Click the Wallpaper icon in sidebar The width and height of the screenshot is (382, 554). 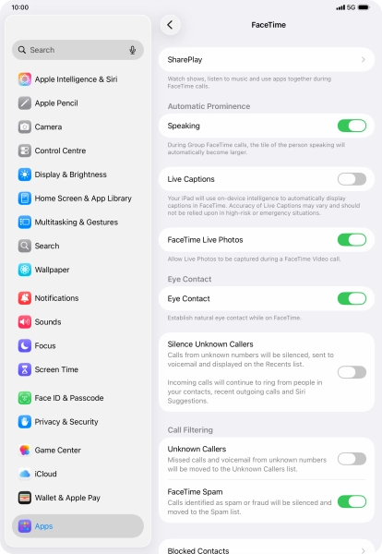tap(25, 270)
